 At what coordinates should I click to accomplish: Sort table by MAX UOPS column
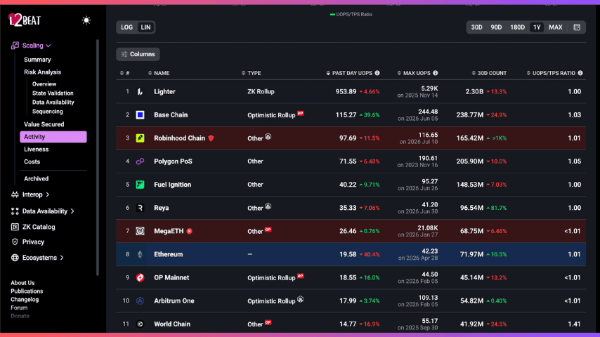pyautogui.click(x=414, y=73)
